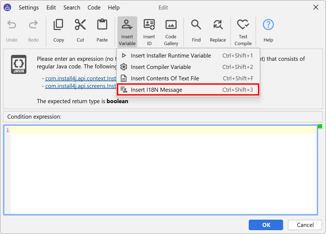Click the Find magnifier icon
Image resolution: width=326 pixels, height=234 pixels.
(196, 25)
